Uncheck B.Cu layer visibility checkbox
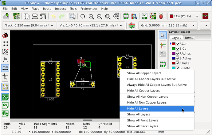Image resolution: width=212 pixels, height=135 pixels. tap(178, 49)
